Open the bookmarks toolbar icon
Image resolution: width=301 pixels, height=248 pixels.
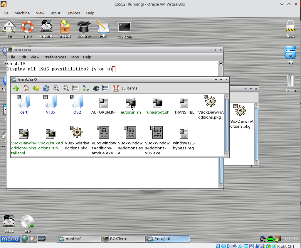coord(36,88)
